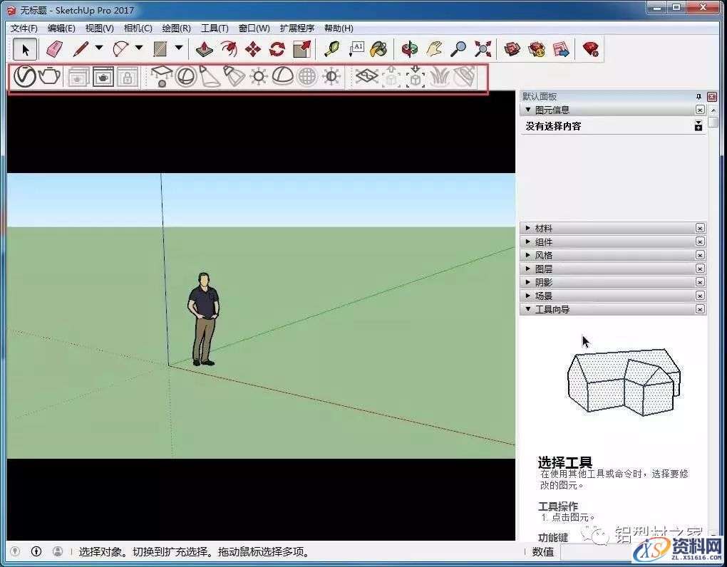Close the 工具向导 panel
Screen dimensions: 727x567
699,308
